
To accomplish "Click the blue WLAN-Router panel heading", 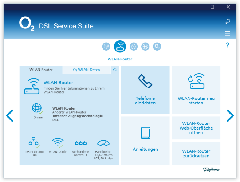I will click(59, 83).
